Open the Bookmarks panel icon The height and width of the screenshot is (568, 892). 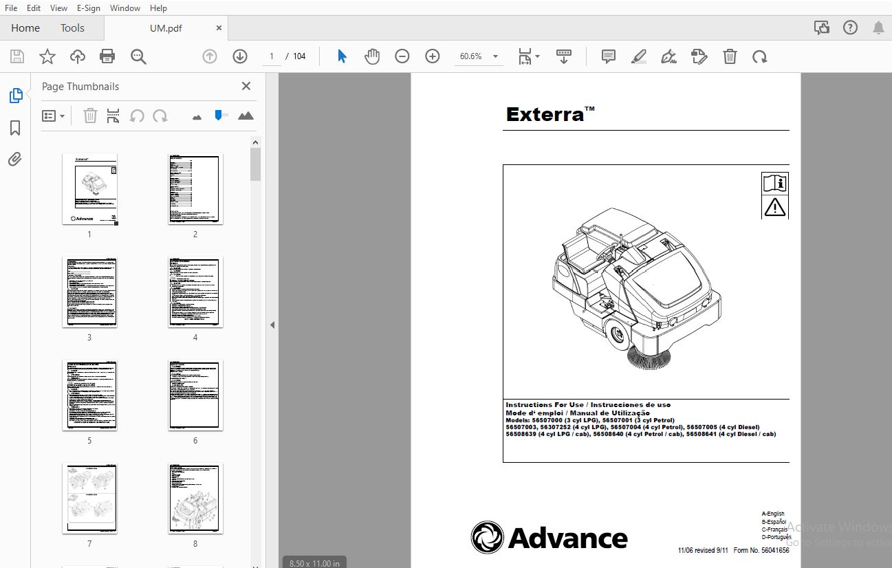[x=15, y=128]
